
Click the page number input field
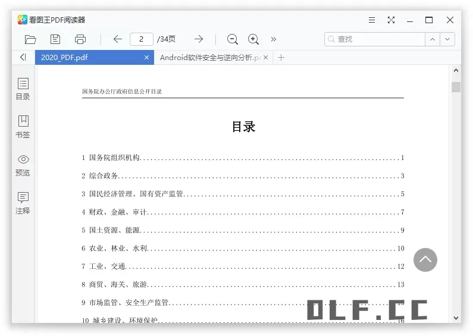(142, 39)
